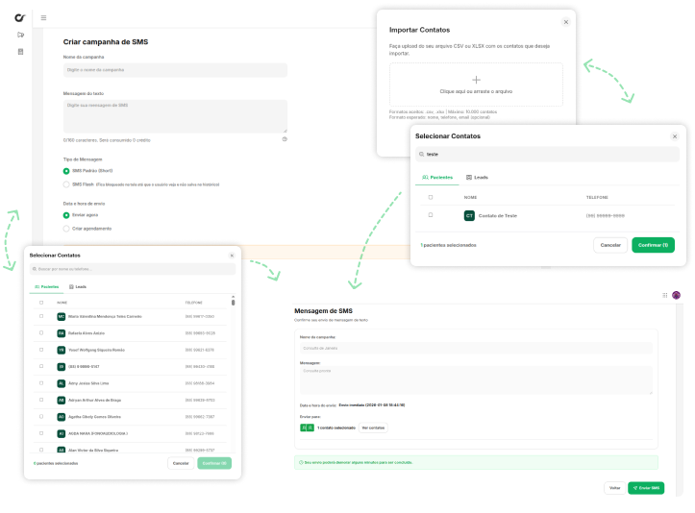Open the hamburger menu in the top bar
This screenshot has height=513, width=695.
[43, 17]
